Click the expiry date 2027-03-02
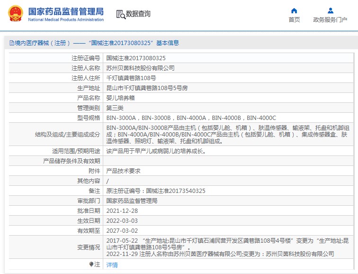Image resolution: width=358 pixels, height=274 pixels. (x=122, y=230)
